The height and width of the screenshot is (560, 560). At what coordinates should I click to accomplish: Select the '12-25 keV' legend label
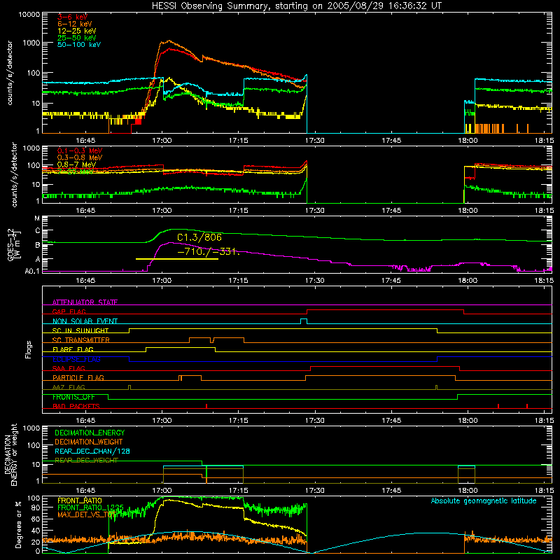[x=77, y=31]
